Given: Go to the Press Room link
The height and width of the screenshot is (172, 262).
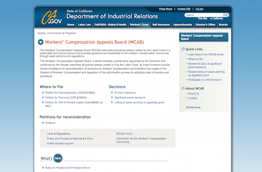Looking at the screenshot, I should pos(166,9).
